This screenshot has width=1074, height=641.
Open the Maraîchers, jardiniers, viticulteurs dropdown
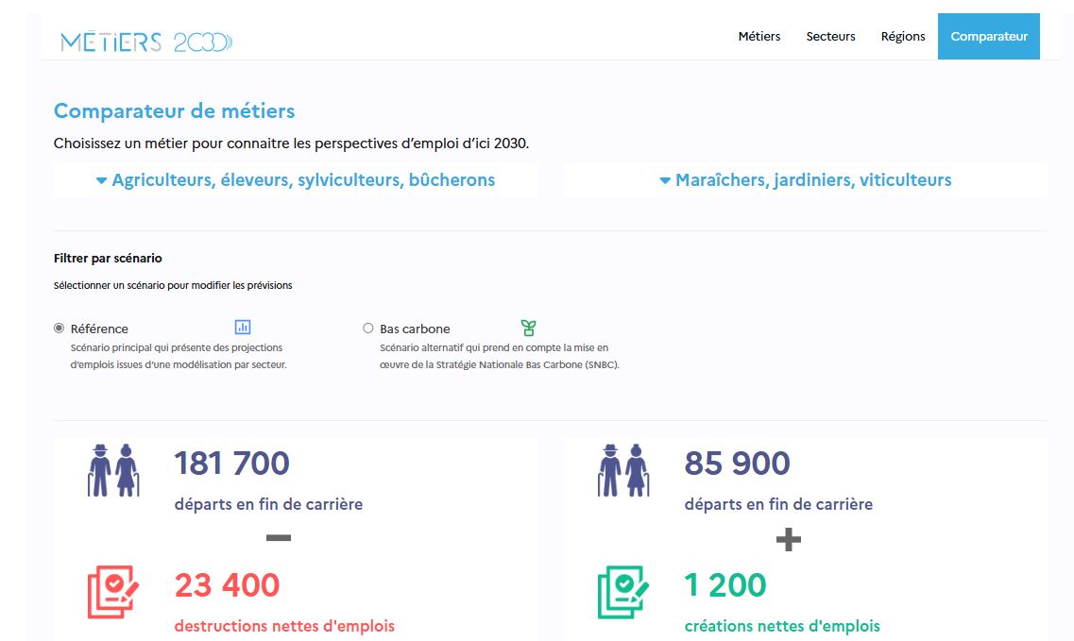[x=806, y=180]
